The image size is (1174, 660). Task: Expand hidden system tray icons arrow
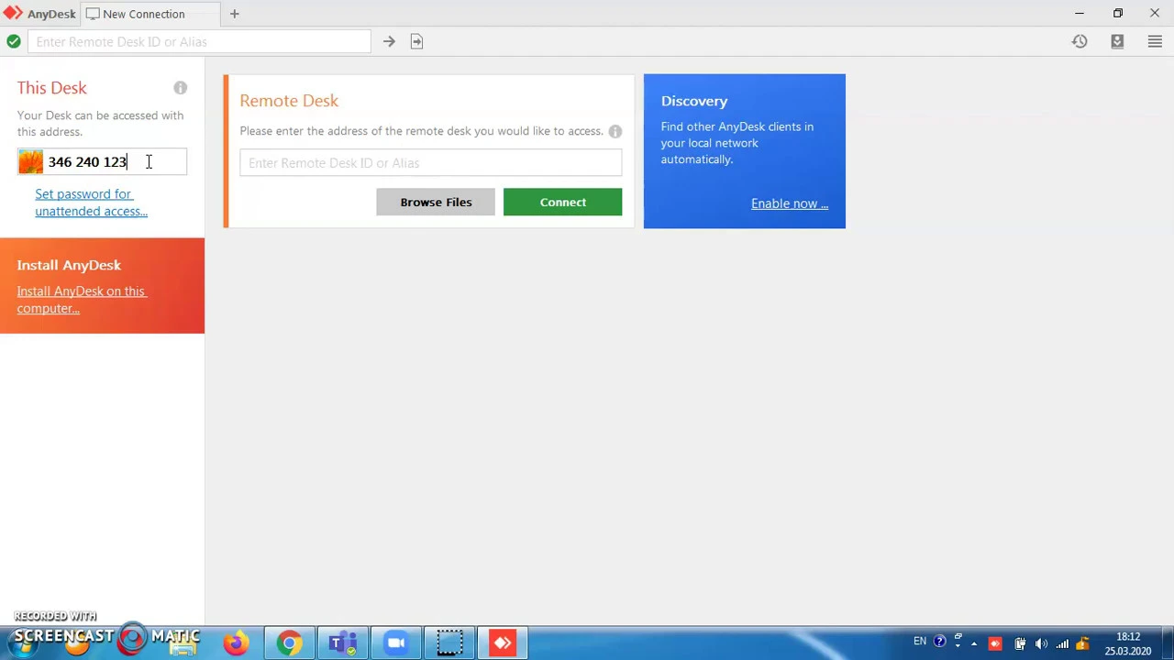974,643
